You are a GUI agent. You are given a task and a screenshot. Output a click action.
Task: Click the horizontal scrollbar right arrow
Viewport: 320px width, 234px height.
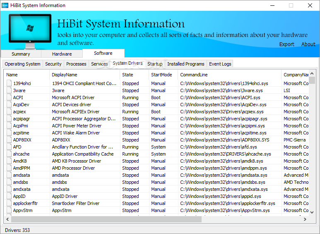[x=305, y=219]
